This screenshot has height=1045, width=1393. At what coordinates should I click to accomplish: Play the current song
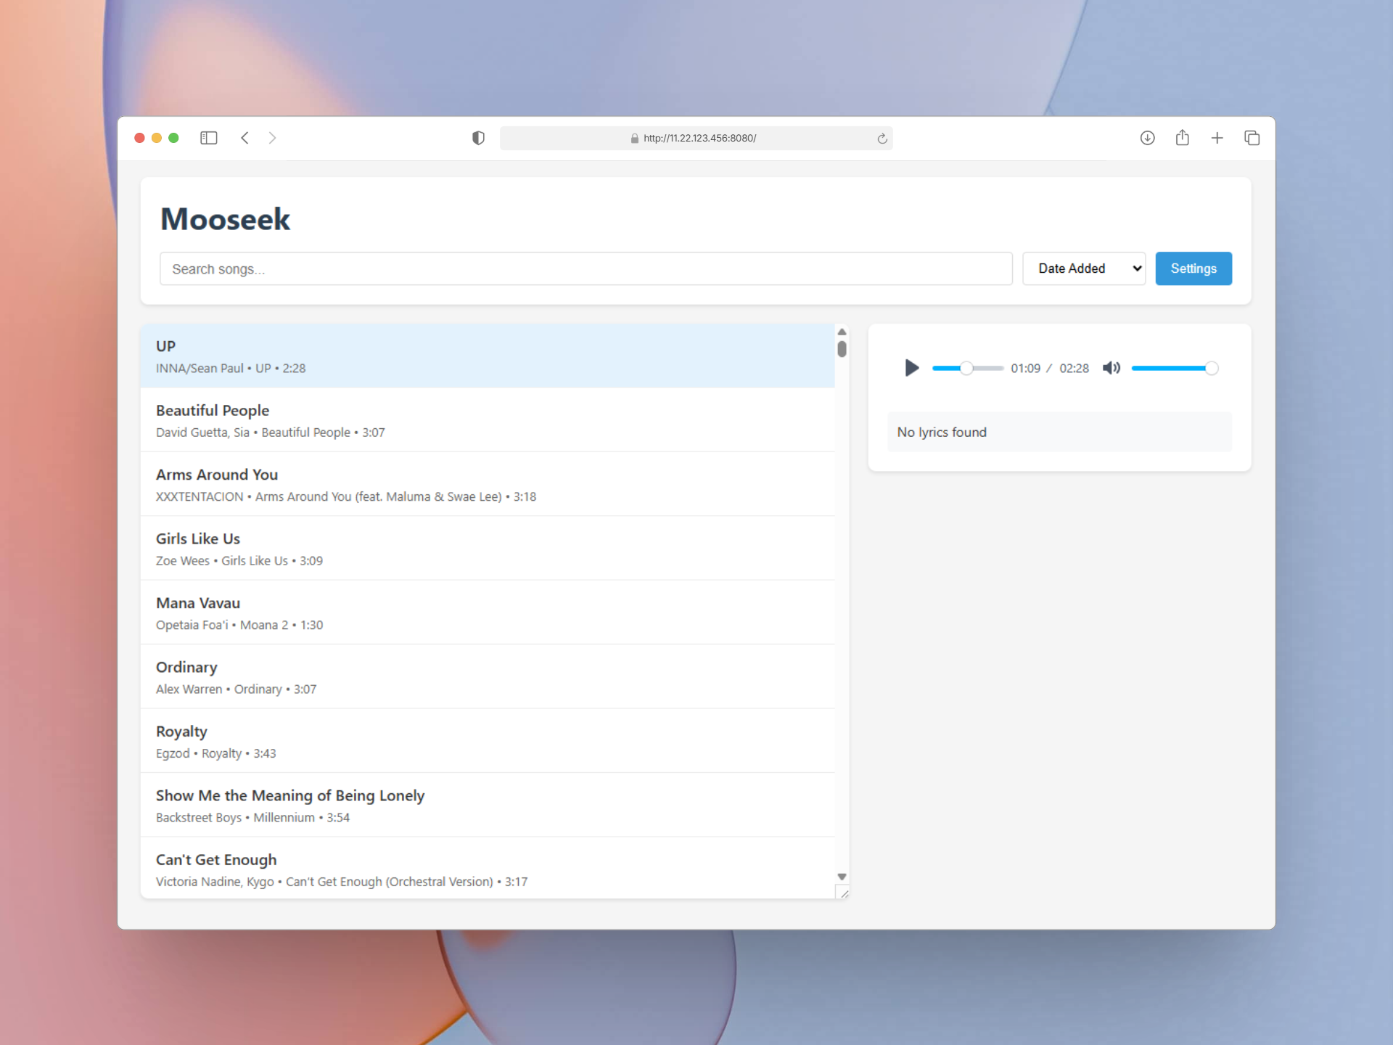(x=911, y=368)
